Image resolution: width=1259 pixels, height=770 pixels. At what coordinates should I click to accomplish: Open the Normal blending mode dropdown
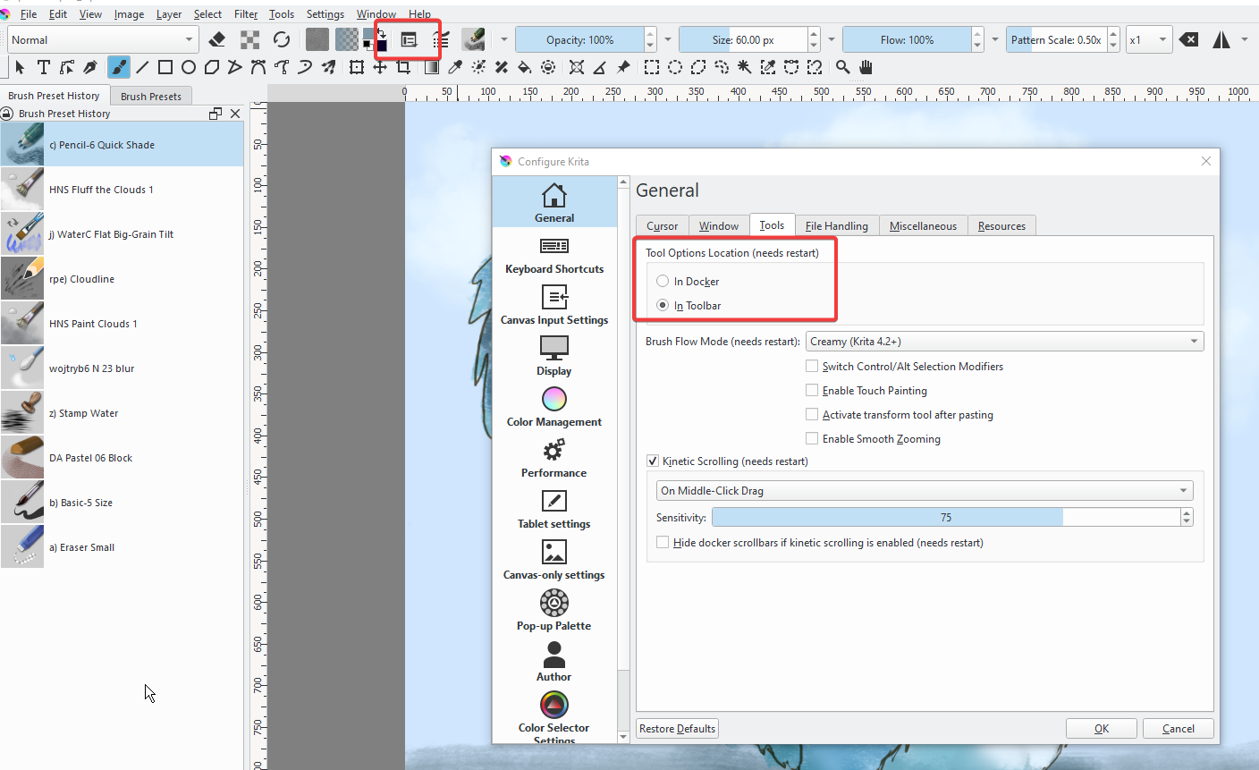(101, 39)
